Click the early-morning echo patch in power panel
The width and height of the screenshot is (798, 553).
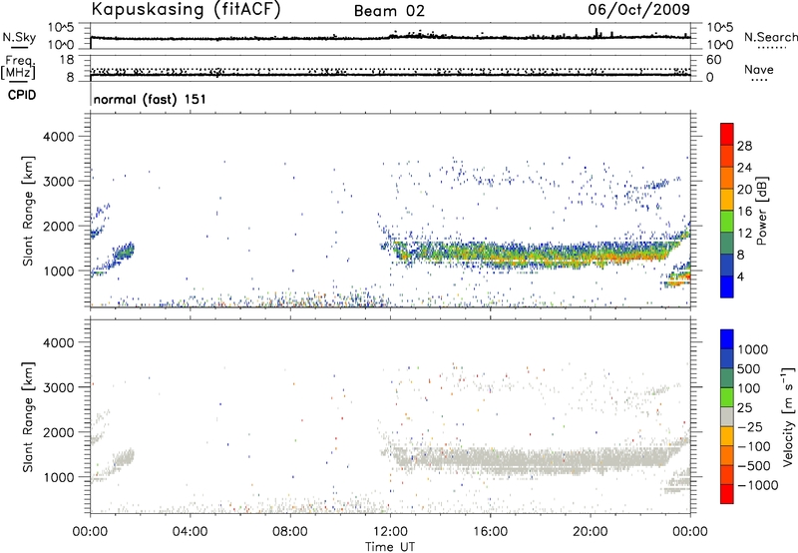point(124,252)
